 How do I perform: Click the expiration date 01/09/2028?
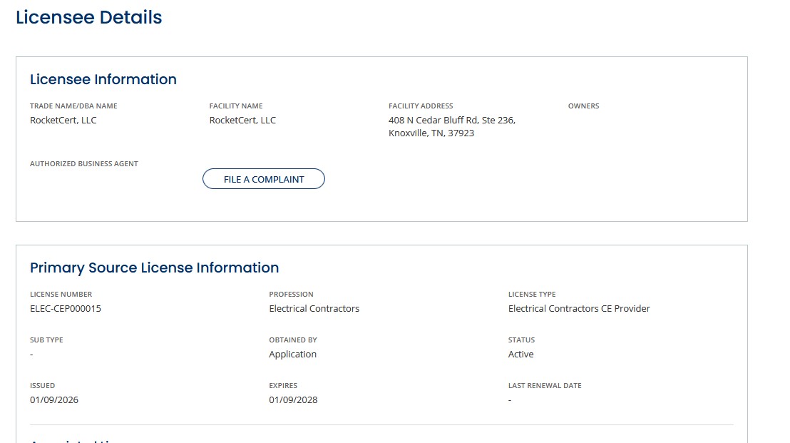coord(293,400)
